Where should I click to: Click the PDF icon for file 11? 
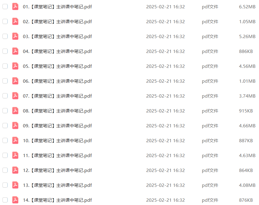point(15,155)
